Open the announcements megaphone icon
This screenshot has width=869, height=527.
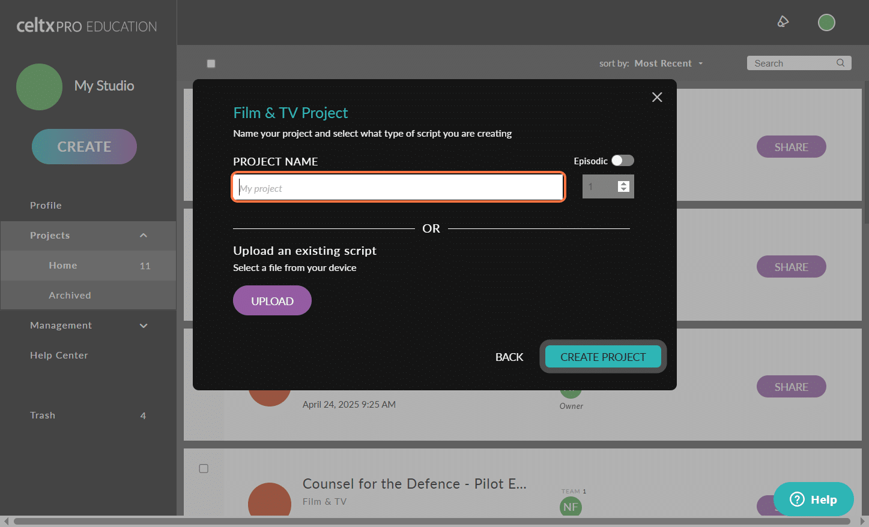point(783,21)
